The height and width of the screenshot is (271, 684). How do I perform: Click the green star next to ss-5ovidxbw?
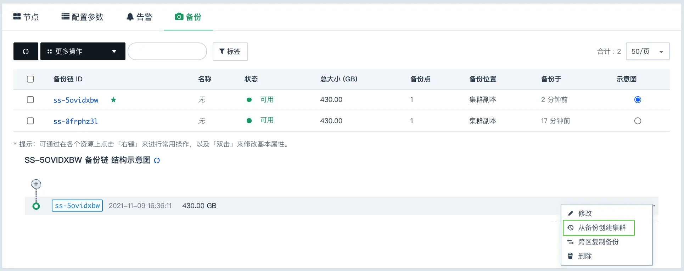click(x=113, y=100)
